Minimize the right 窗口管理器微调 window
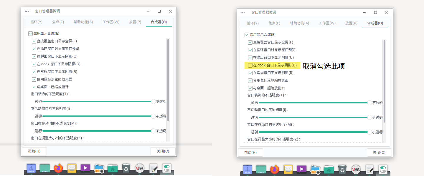Screen dimensions: 424x176 point(364,12)
